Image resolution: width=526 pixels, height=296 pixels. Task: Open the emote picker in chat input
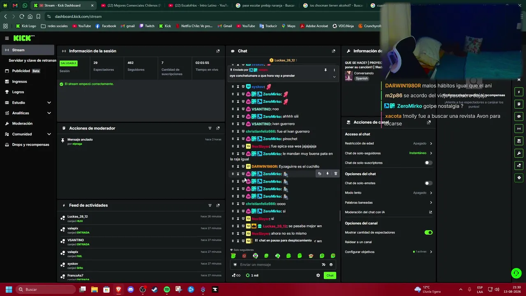tap(331, 265)
